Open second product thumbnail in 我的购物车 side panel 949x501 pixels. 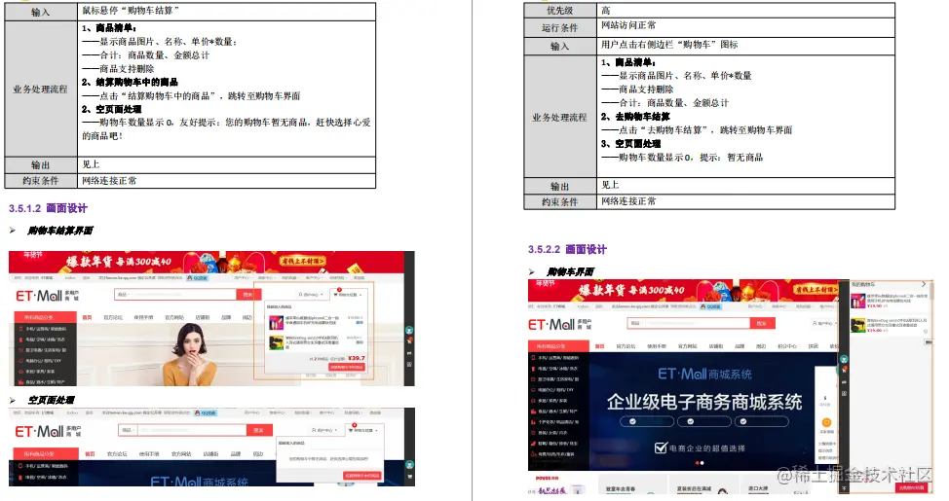[x=857, y=325]
